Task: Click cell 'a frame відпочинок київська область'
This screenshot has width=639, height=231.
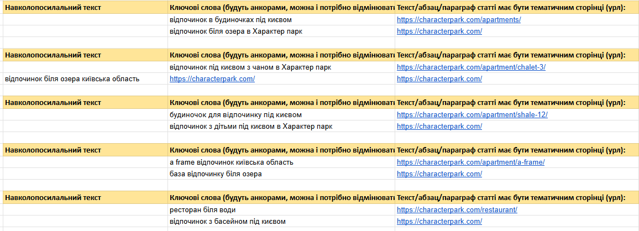Action: [232, 162]
